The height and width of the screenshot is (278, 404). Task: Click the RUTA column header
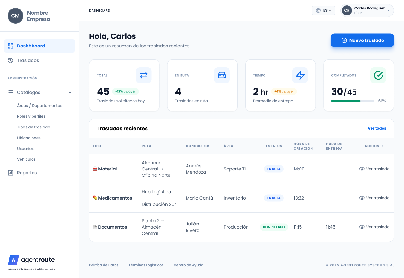[146, 146]
